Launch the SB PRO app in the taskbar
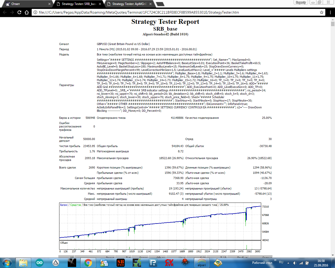Viewport: 335px width, 268px height. pos(121,263)
